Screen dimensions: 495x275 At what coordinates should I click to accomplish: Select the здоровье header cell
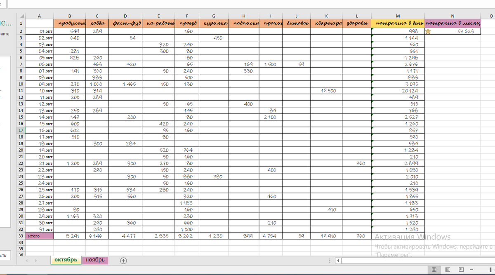click(357, 24)
